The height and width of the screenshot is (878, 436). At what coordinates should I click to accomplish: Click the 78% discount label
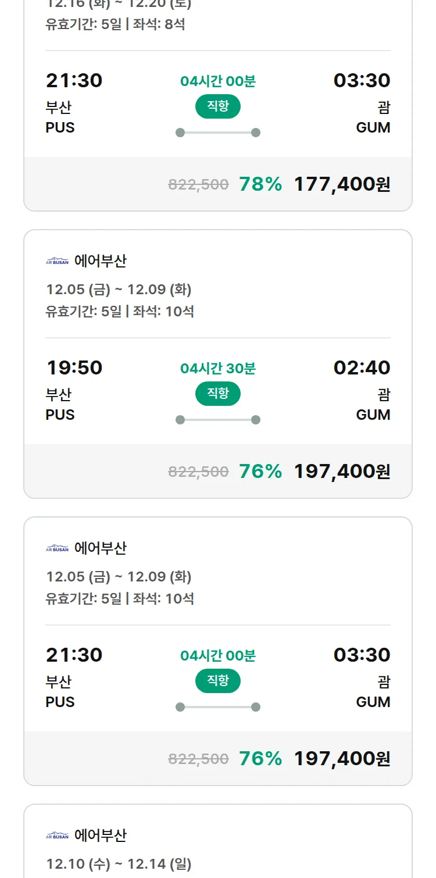tap(260, 184)
